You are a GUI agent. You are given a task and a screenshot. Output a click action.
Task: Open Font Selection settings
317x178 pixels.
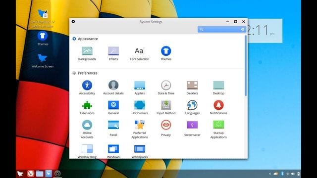pos(140,53)
